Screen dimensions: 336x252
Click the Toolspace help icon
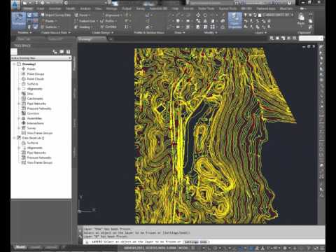pos(68,52)
